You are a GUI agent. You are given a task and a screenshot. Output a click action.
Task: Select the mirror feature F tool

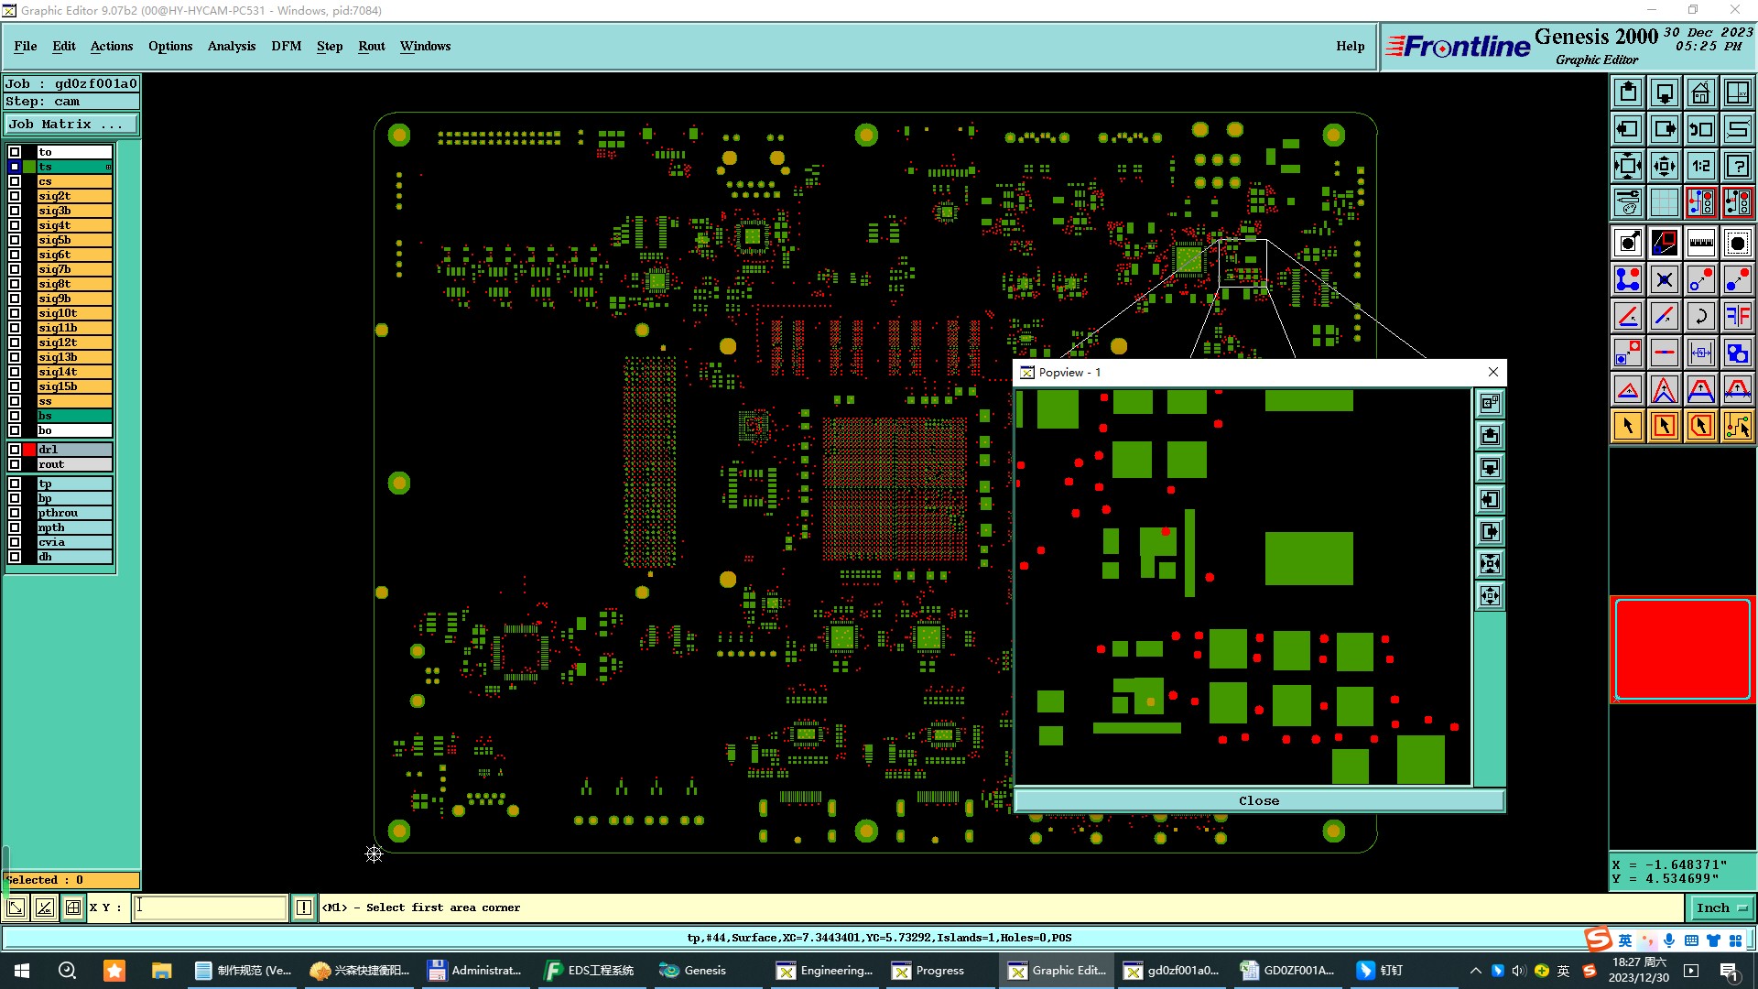click(x=1738, y=316)
